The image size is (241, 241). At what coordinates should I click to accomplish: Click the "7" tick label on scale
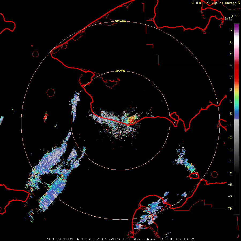pos(231,30)
